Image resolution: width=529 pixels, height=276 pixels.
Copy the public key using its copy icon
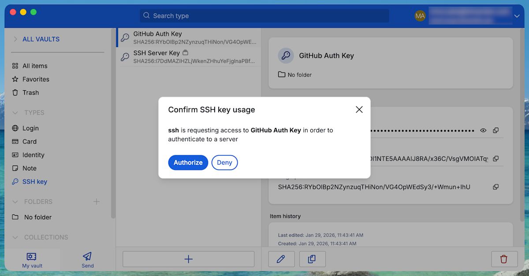496,158
